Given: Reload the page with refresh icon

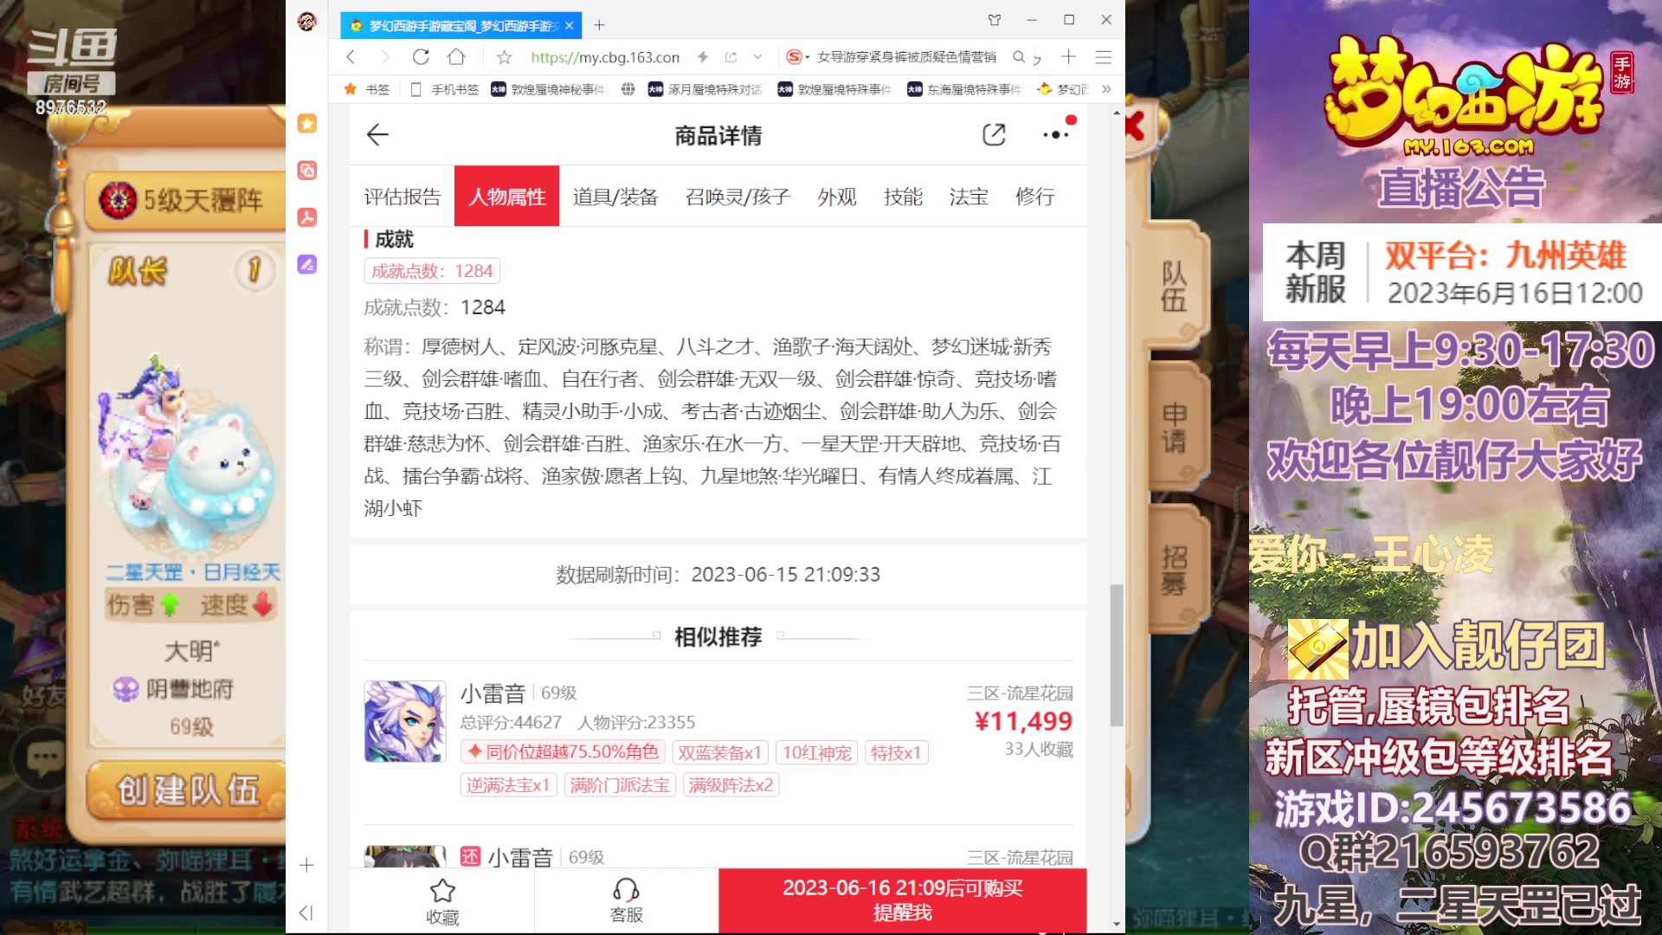Looking at the screenshot, I should click(x=421, y=57).
